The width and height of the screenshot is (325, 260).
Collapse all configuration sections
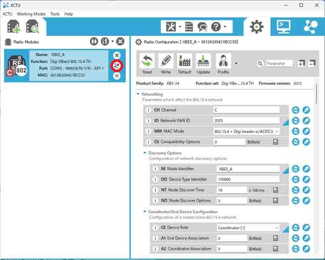click(312, 63)
